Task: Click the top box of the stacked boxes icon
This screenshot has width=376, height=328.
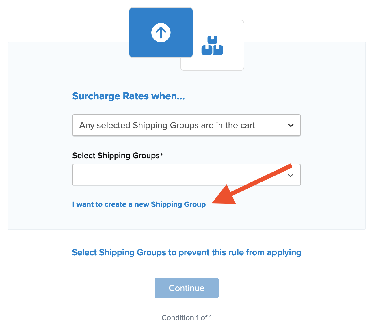Action: [x=213, y=40]
